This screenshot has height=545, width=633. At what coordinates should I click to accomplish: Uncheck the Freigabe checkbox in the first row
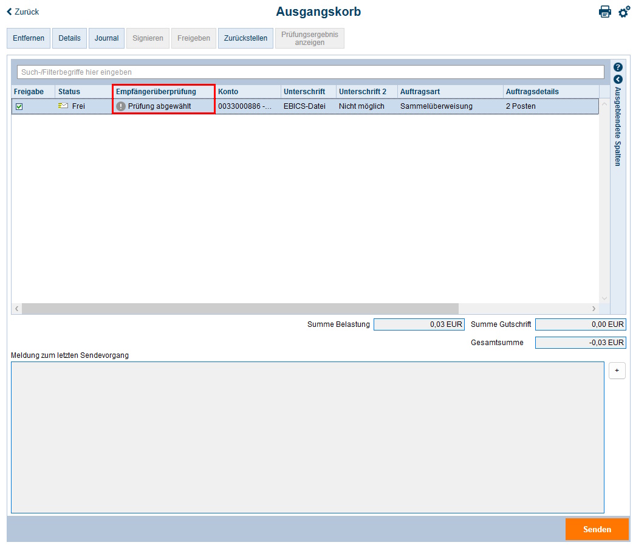click(x=19, y=106)
